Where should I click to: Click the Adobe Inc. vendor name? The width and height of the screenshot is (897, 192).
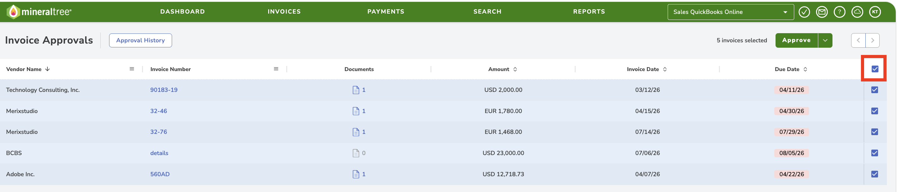click(20, 174)
